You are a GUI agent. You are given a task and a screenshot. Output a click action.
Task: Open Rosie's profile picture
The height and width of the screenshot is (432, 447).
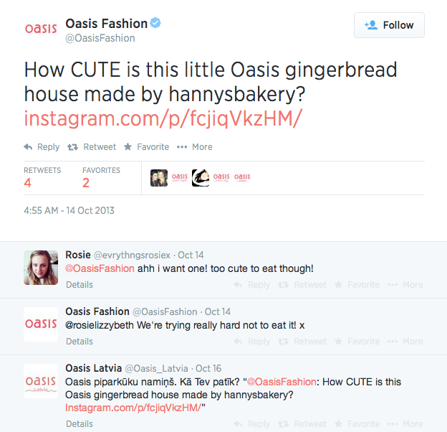(x=41, y=268)
